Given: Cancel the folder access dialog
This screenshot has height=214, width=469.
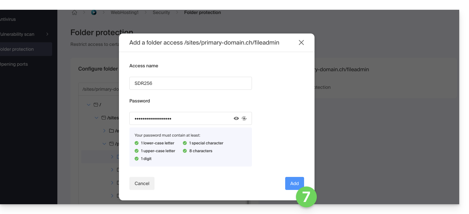Looking at the screenshot, I should [x=142, y=183].
